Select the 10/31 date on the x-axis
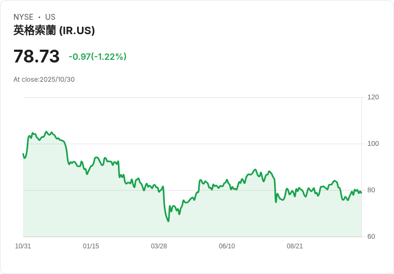The height and width of the screenshot is (274, 394). [x=23, y=246]
